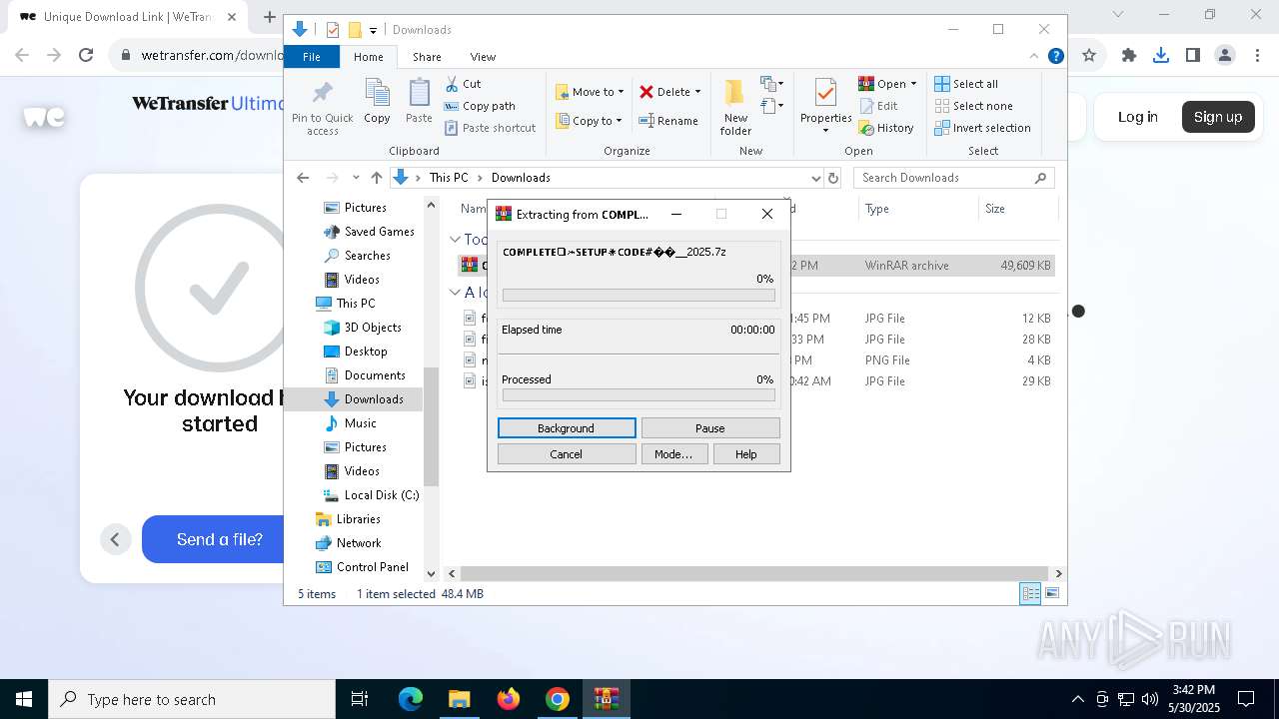Click Select all in ribbon
Screen dimensions: 1279x719
tap(966, 84)
